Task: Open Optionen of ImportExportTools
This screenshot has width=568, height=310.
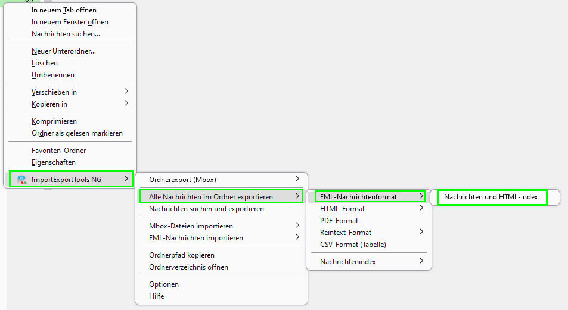Action: (164, 284)
